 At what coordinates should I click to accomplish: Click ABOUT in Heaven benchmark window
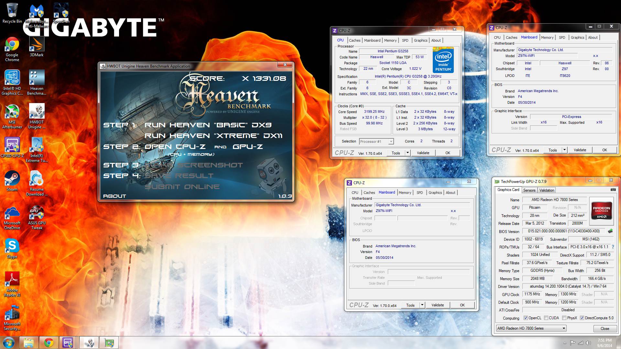(114, 196)
